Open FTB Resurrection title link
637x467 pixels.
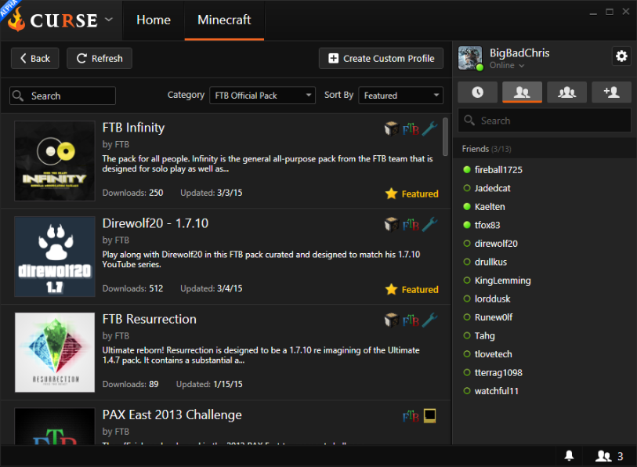pos(149,319)
